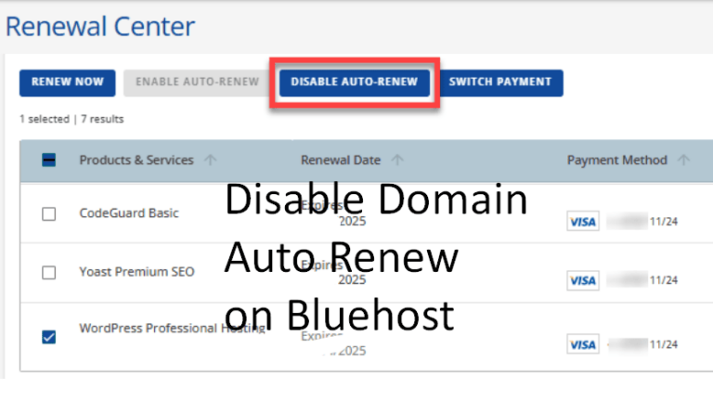Click the Payment Method column header
The height and width of the screenshot is (401, 713).
[x=617, y=160]
